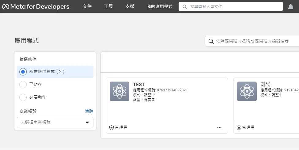Open the TEST app title
Screen dimensions: 299x150
click(x=139, y=84)
